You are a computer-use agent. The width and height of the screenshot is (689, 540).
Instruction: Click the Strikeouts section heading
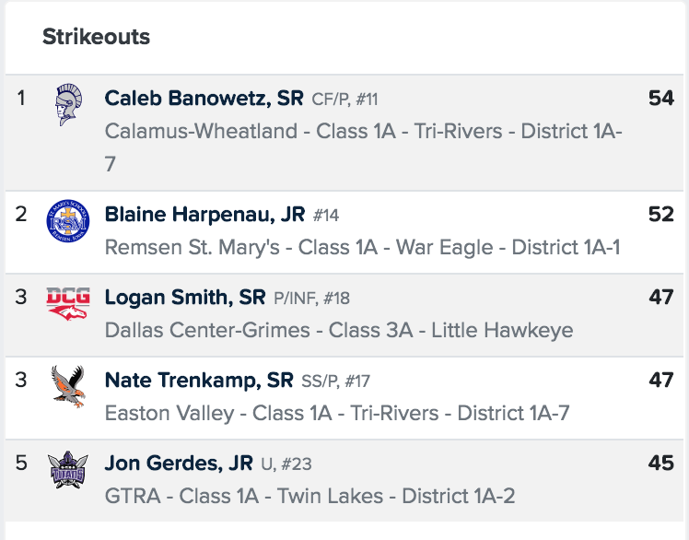click(96, 38)
